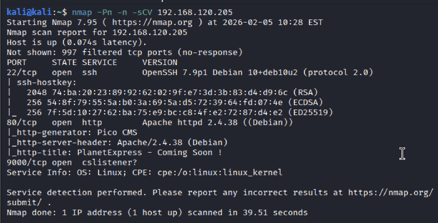Select the 9000/tcp port entry
Screen dimensions: 438x223
(x=24, y=163)
